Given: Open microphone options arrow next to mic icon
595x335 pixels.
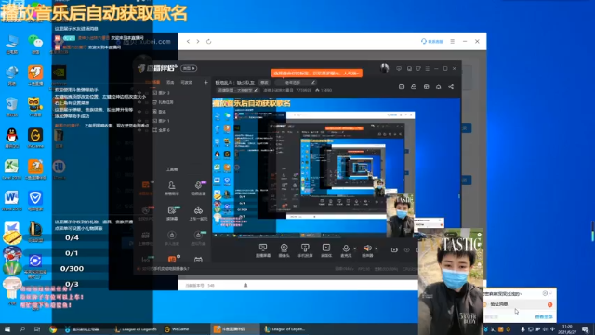Looking at the screenshot, I should pyautogui.click(x=355, y=249).
